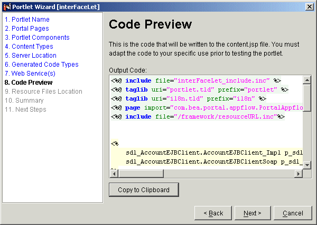Click the code area scroll up arrow
Viewport: 317px width, 225px height.
(307, 80)
